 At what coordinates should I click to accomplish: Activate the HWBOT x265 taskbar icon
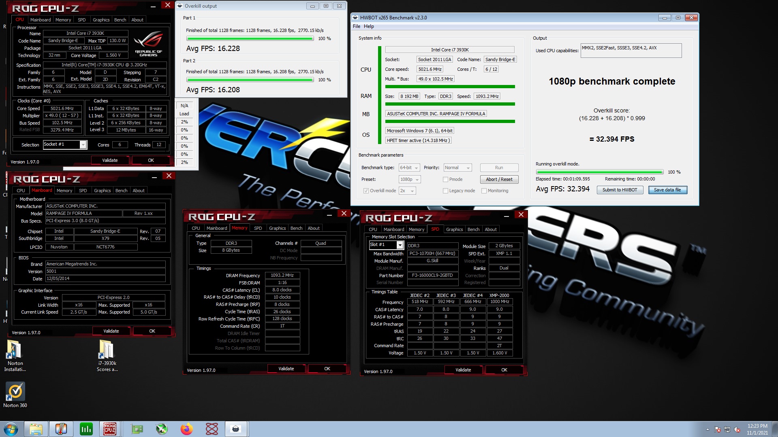point(236,429)
